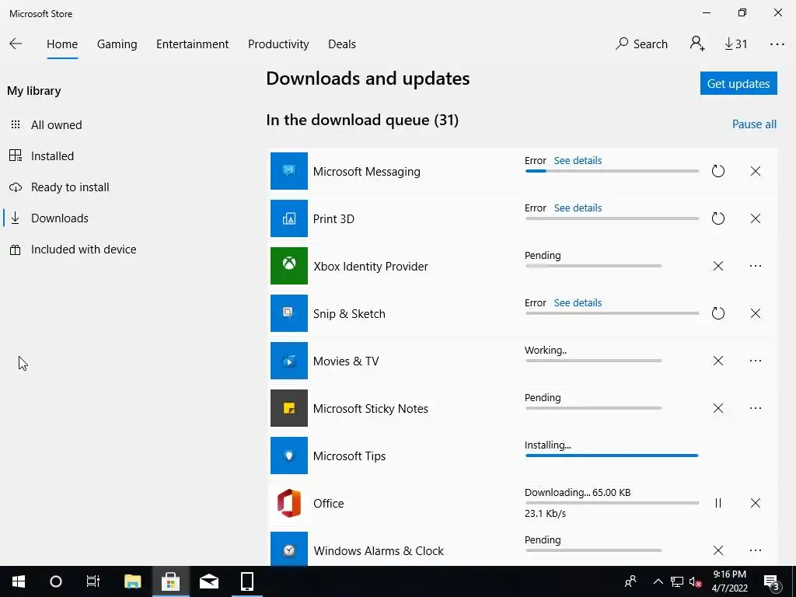
Task: Go to the Deals tab
Action: coord(342,44)
